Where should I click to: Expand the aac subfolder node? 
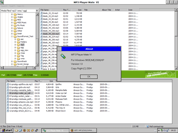coord(15,39)
